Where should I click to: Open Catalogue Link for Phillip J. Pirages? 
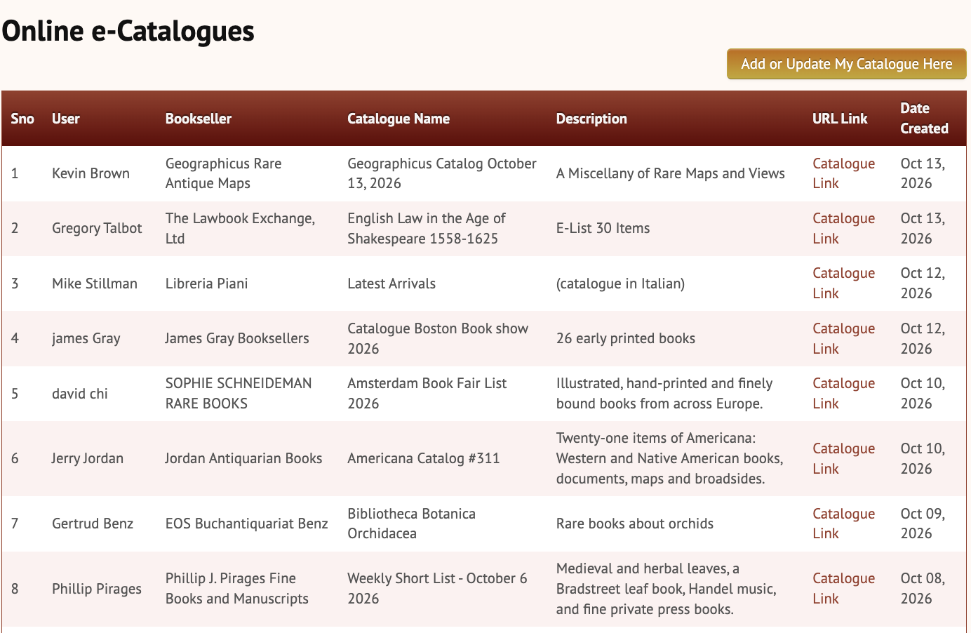click(843, 588)
